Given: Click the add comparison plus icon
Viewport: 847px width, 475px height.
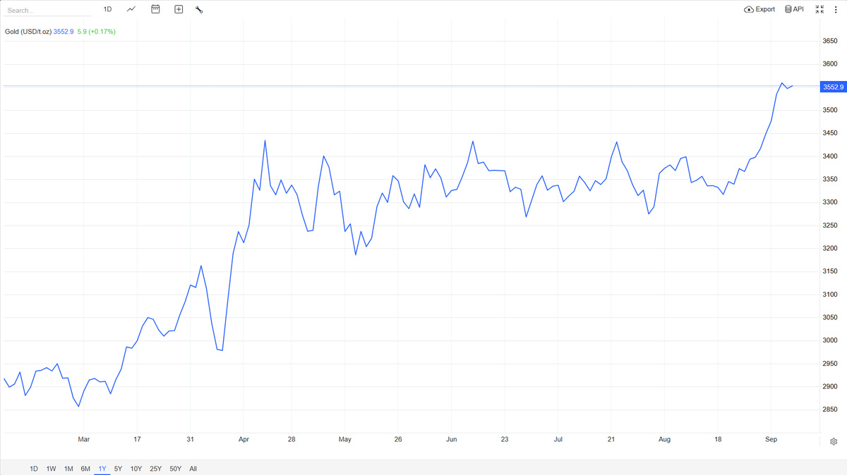Looking at the screenshot, I should coord(179,9).
